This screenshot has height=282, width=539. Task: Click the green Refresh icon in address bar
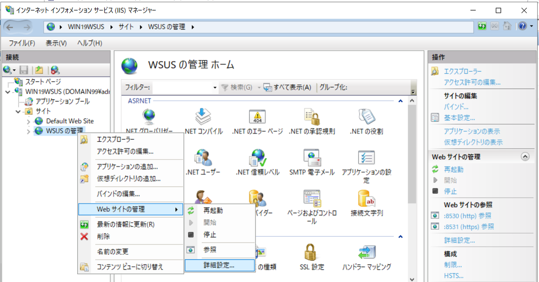pyautogui.click(x=482, y=26)
